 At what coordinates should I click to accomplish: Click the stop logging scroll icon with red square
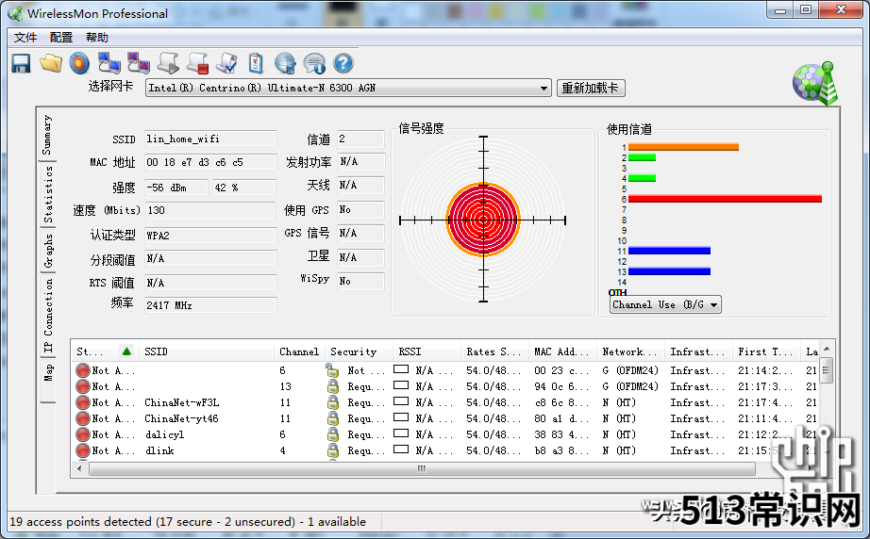(x=197, y=64)
